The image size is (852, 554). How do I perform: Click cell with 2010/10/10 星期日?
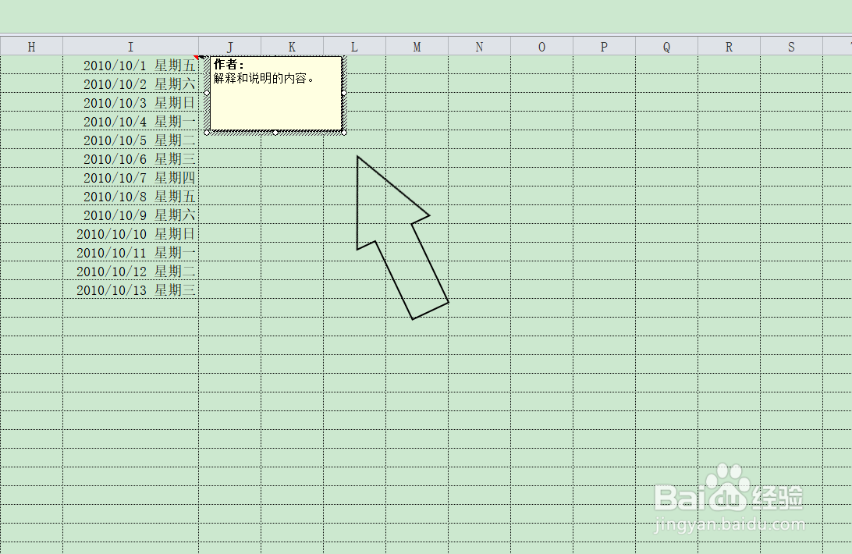(130, 234)
